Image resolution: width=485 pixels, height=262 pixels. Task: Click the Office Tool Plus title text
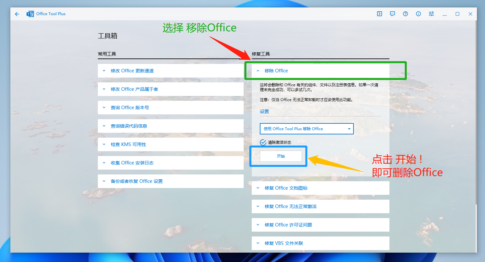(51, 14)
